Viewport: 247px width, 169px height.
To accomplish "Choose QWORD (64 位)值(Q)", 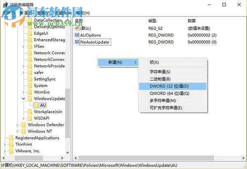I will pyautogui.click(x=173, y=93).
